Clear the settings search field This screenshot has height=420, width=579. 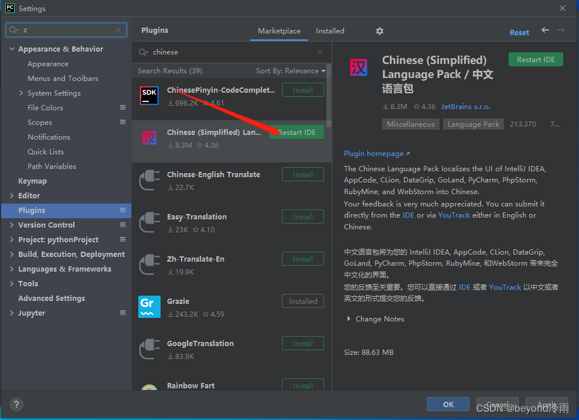click(118, 30)
